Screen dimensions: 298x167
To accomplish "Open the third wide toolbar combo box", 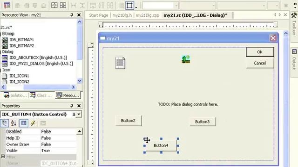I will point(264,6).
